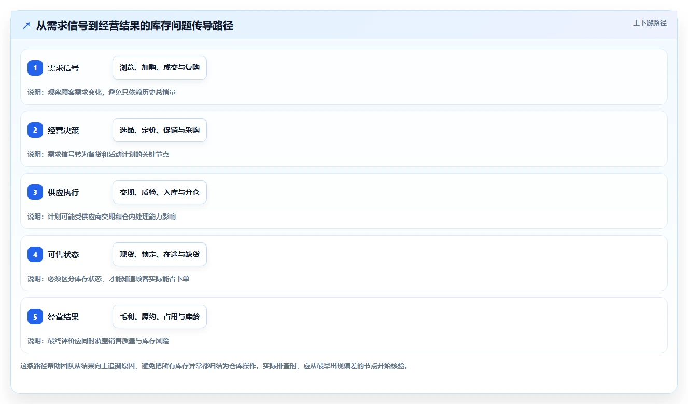Viewport: 688px width, 404px height.
Task: Click step number 1 badge
Action: (x=35, y=68)
